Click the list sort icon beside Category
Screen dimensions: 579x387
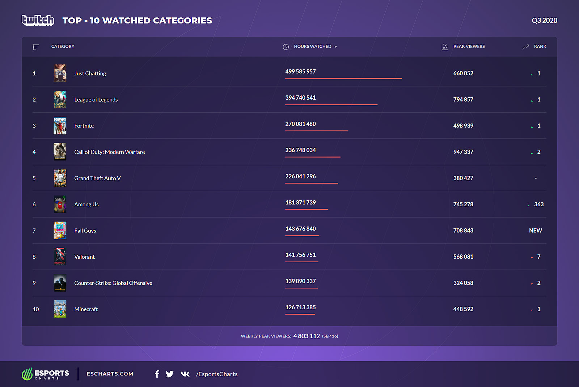coord(35,47)
